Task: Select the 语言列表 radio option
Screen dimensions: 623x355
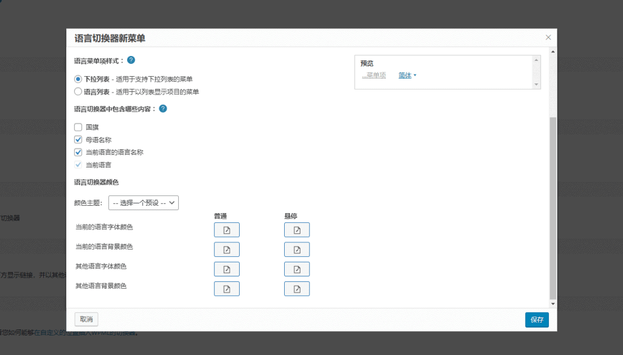Action: [78, 91]
